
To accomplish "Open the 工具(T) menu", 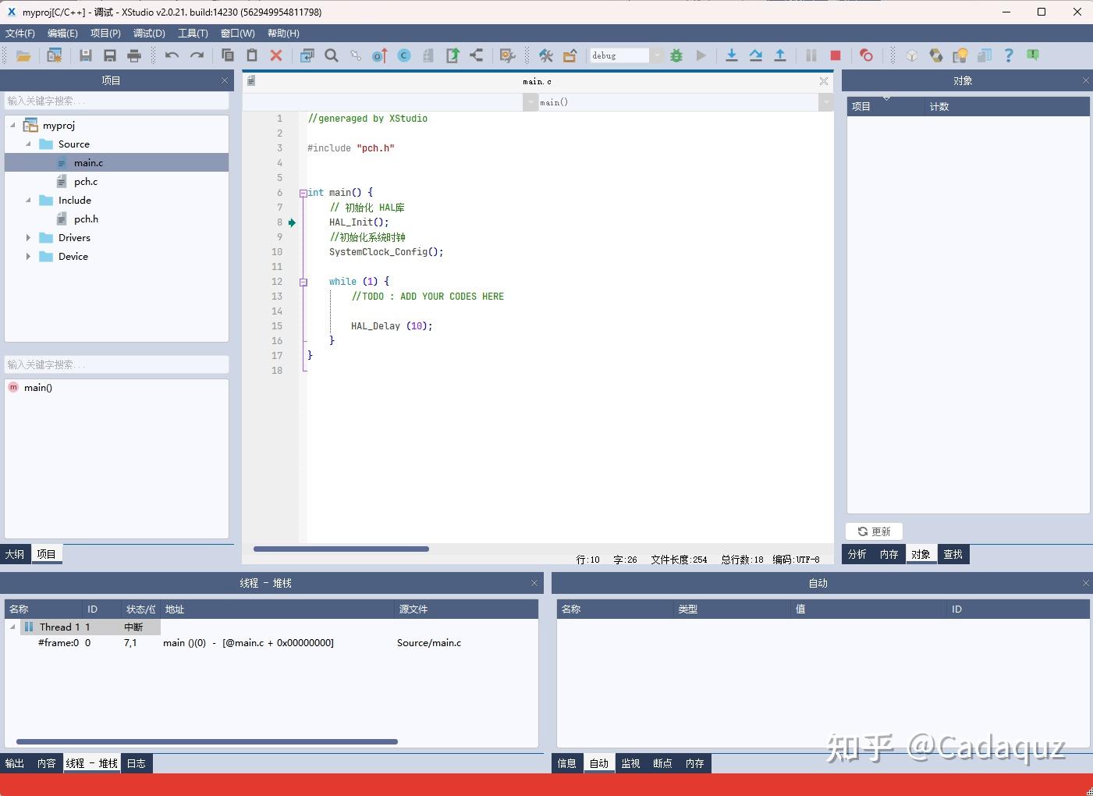I will coord(193,34).
